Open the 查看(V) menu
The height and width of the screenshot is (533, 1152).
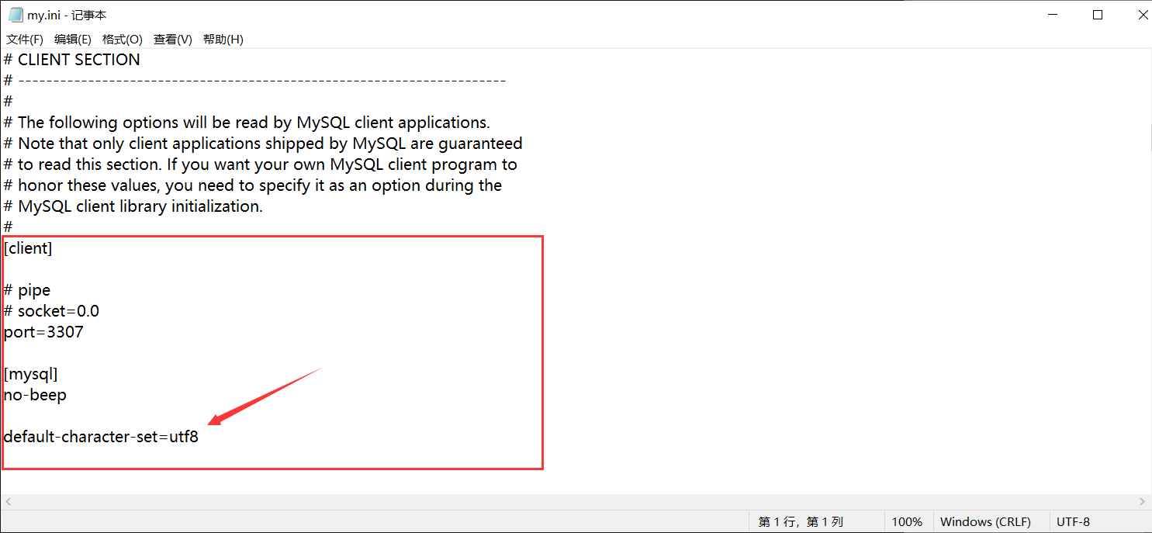[x=173, y=40]
